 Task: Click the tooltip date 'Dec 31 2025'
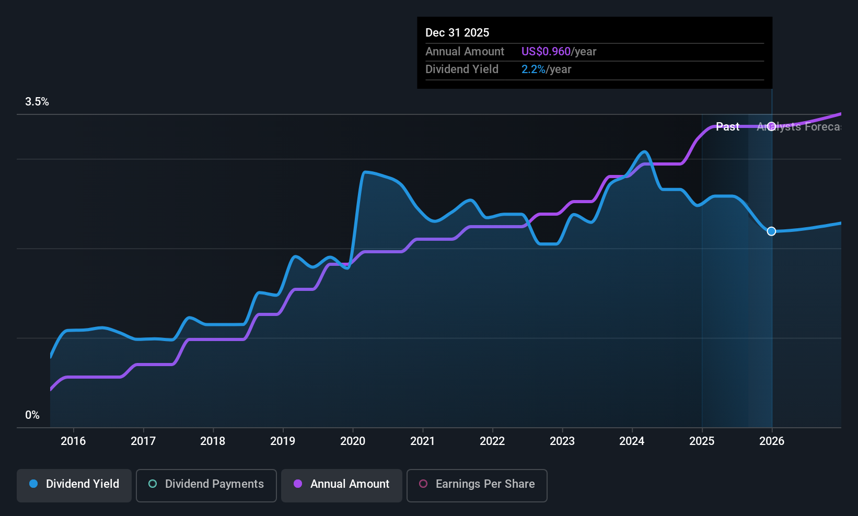tap(457, 33)
